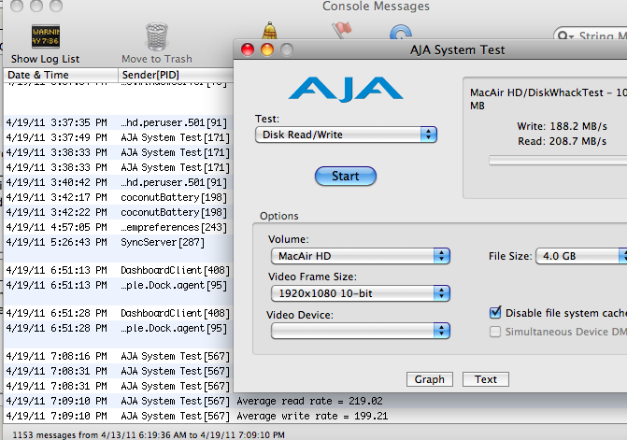Select the 3:37:35 PM hd.peruser.501 row
627x440 pixels.
click(119, 122)
